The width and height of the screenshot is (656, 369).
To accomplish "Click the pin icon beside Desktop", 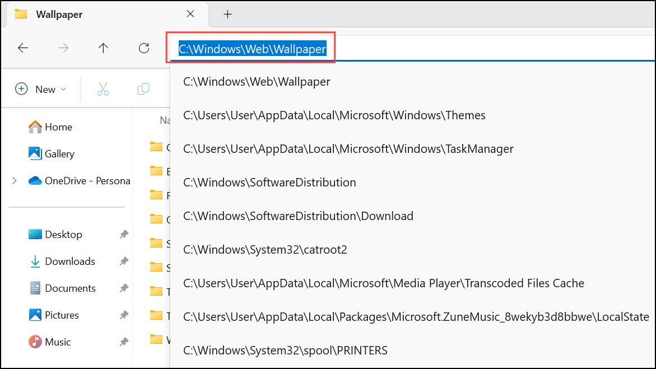I will click(124, 234).
